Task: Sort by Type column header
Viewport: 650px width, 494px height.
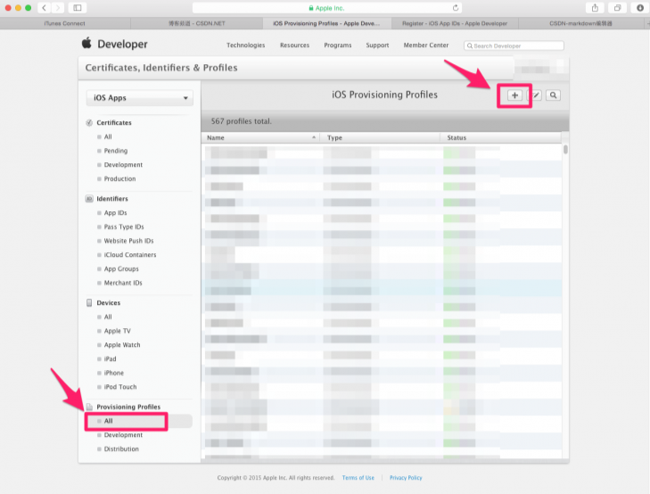Action: coord(380,137)
